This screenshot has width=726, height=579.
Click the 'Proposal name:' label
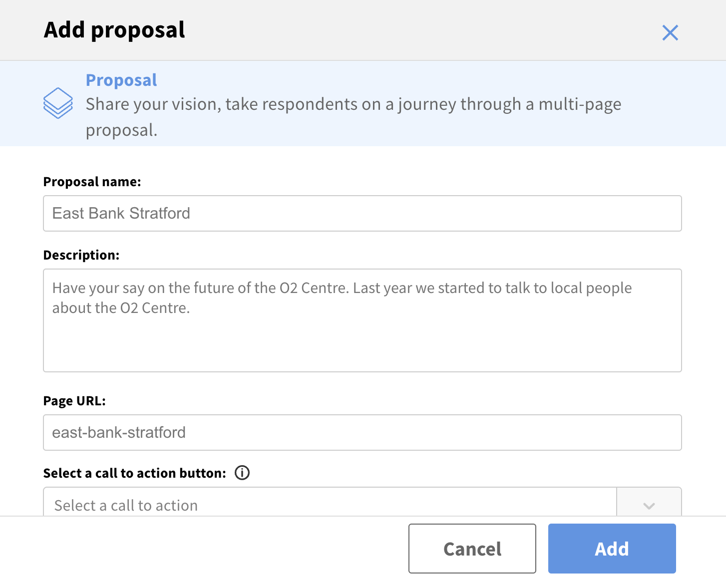[92, 182]
